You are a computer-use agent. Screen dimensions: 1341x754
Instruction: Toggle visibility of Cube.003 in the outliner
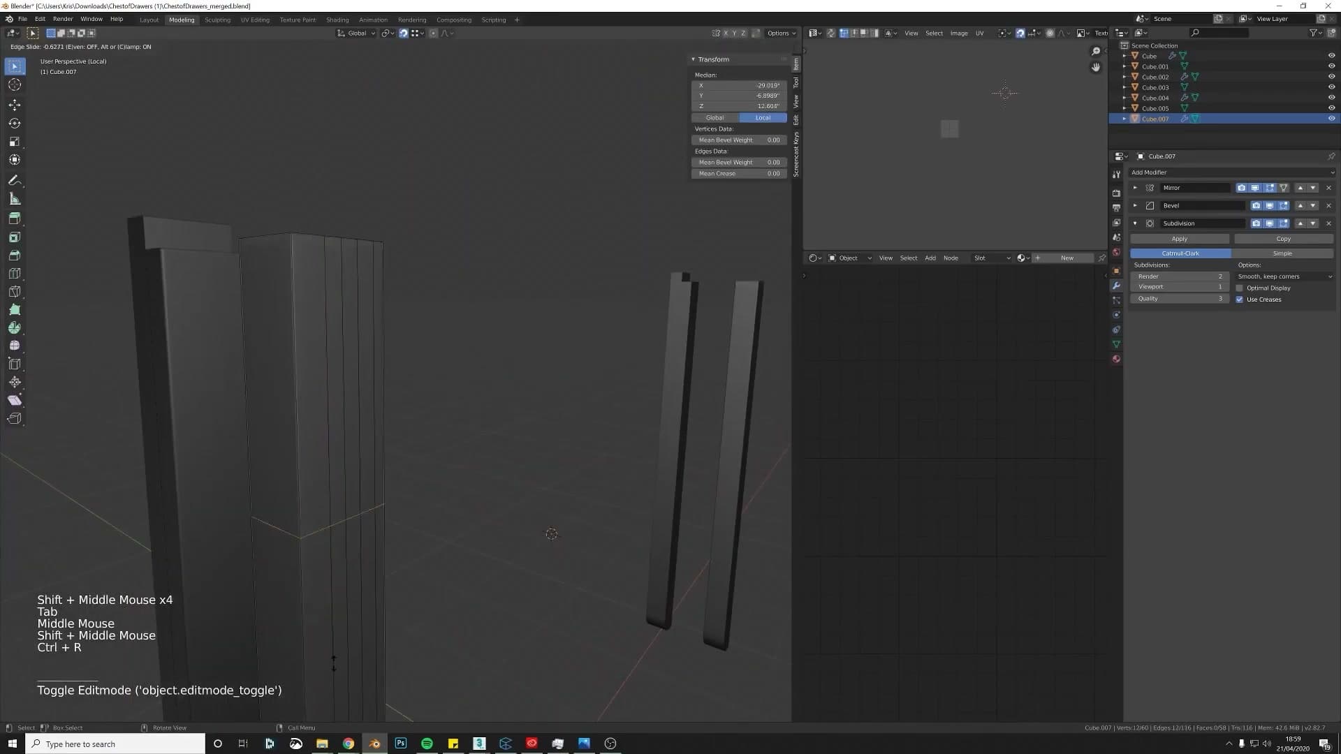[x=1331, y=87]
